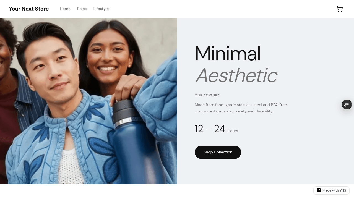Open the shopping cart icon
Viewport: 354px width, 199px height.
340,9
